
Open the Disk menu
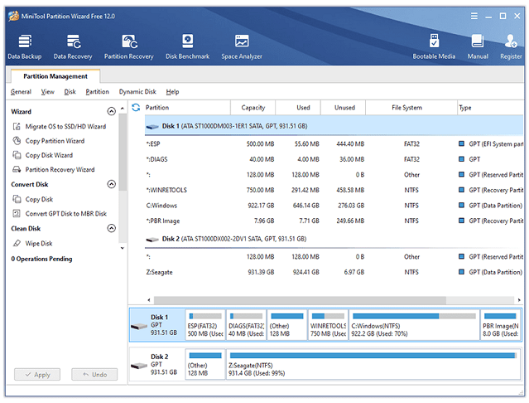70,91
